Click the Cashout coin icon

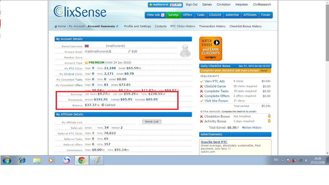tap(102, 105)
